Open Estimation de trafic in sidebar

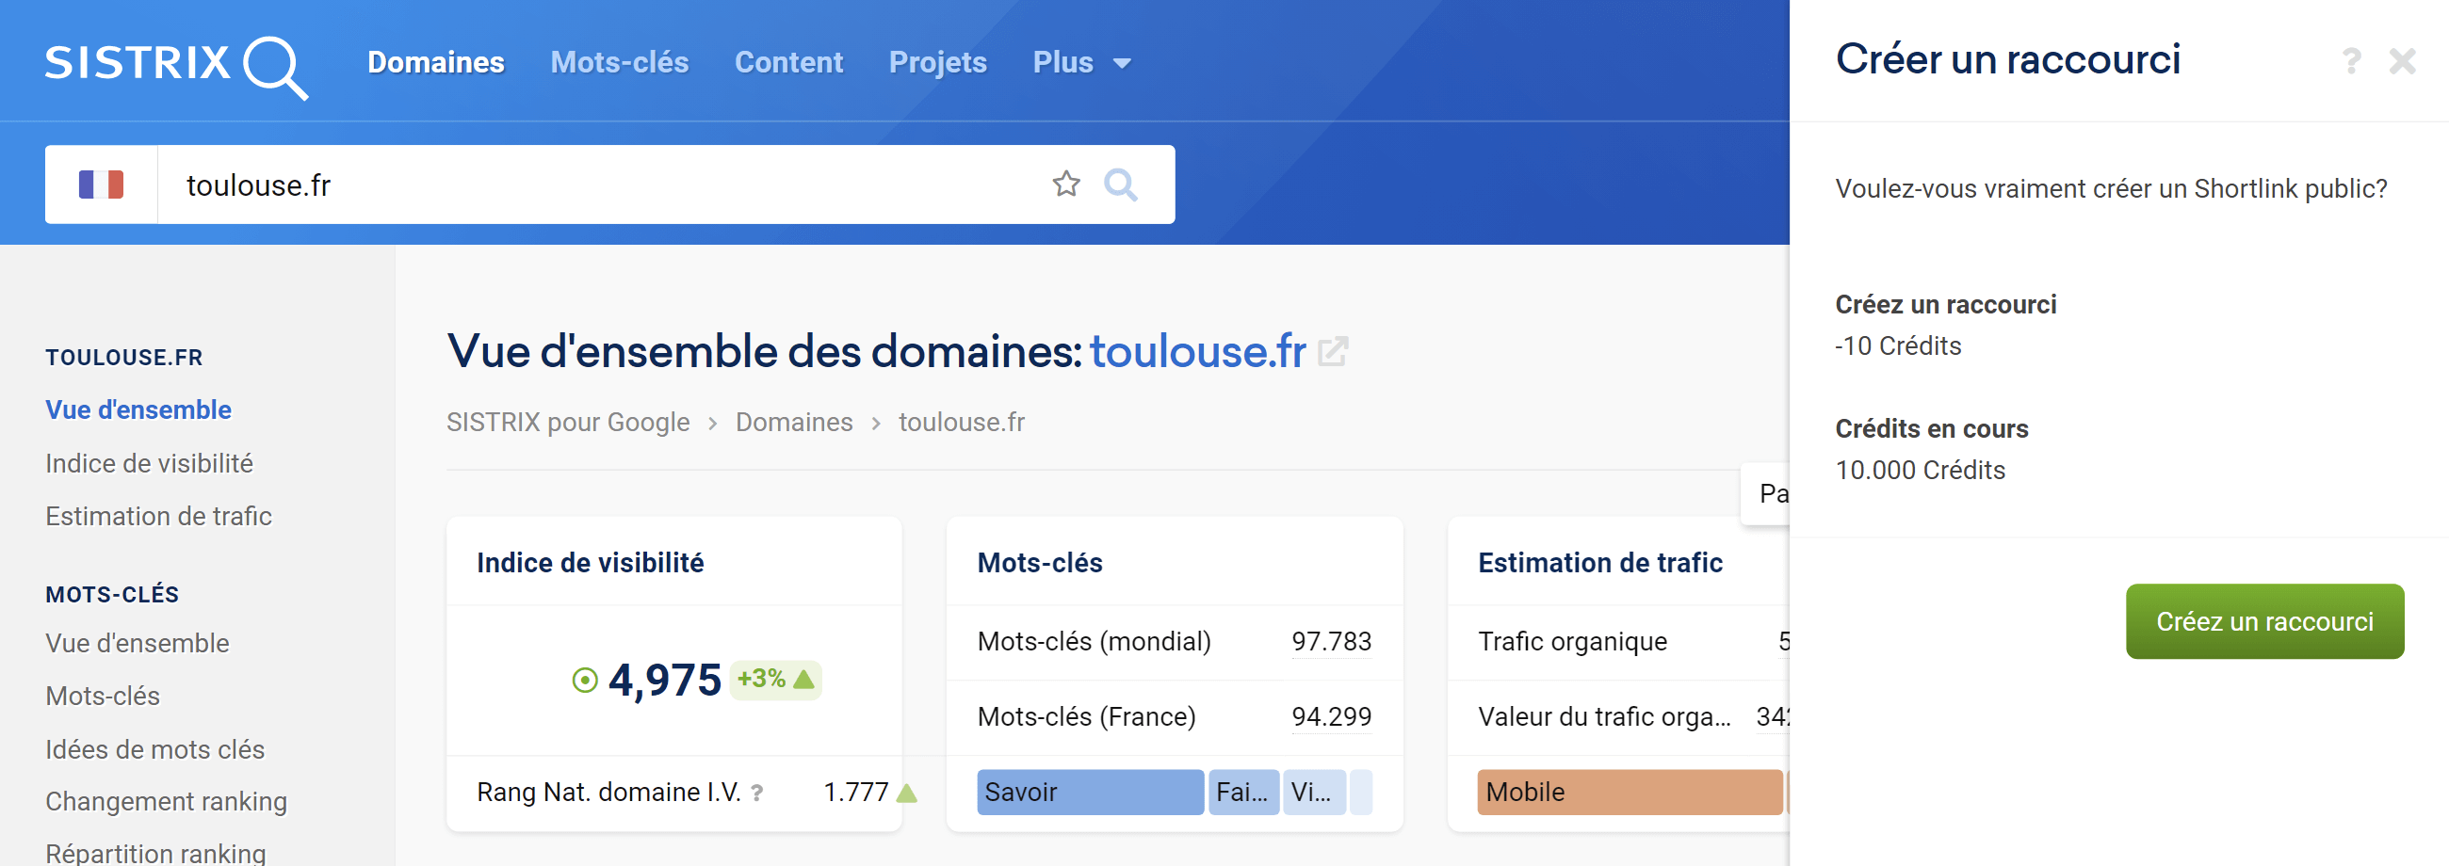tap(159, 516)
